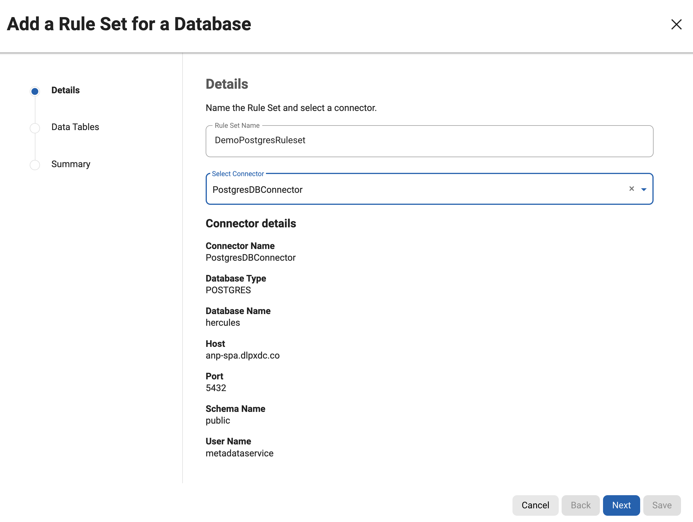The height and width of the screenshot is (522, 693).
Task: Open the connector list via the caret icon
Action: (x=644, y=189)
